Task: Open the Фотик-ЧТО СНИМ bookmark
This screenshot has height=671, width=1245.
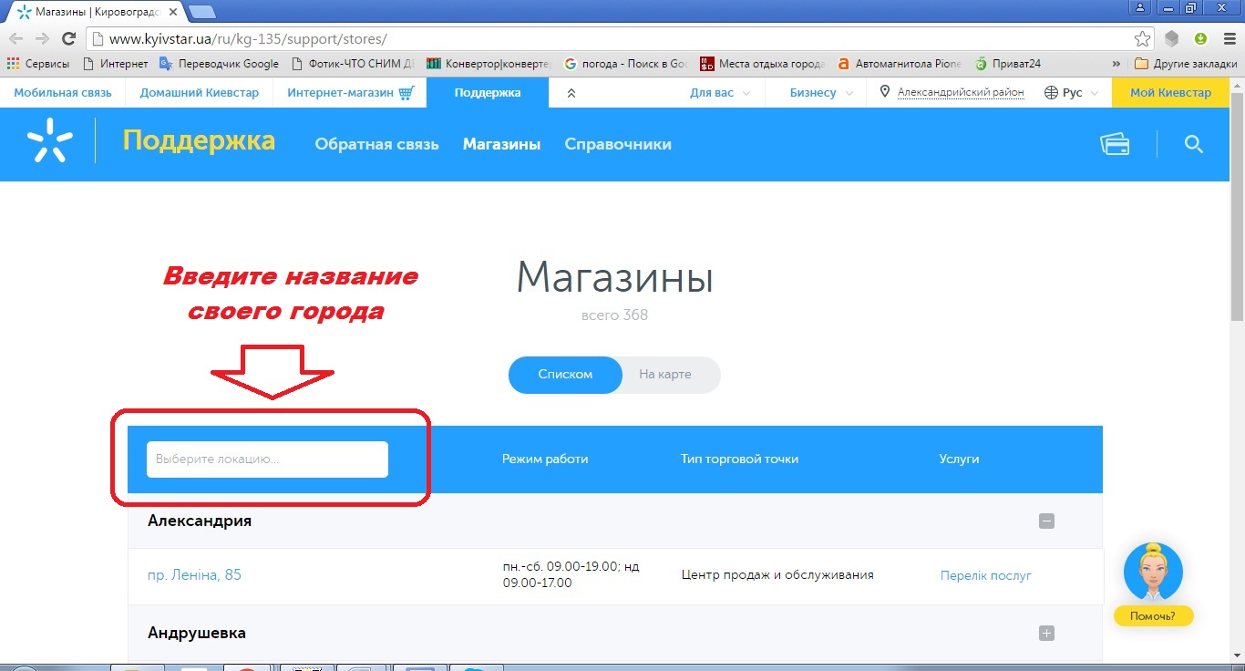Action: click(354, 64)
